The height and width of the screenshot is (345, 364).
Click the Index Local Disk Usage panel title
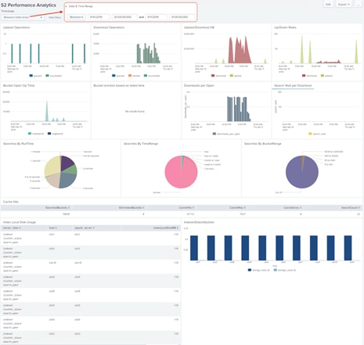(20, 222)
